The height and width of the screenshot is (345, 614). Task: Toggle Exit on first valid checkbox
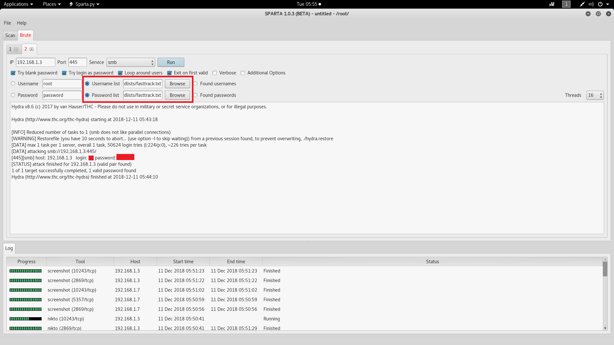[x=169, y=73]
